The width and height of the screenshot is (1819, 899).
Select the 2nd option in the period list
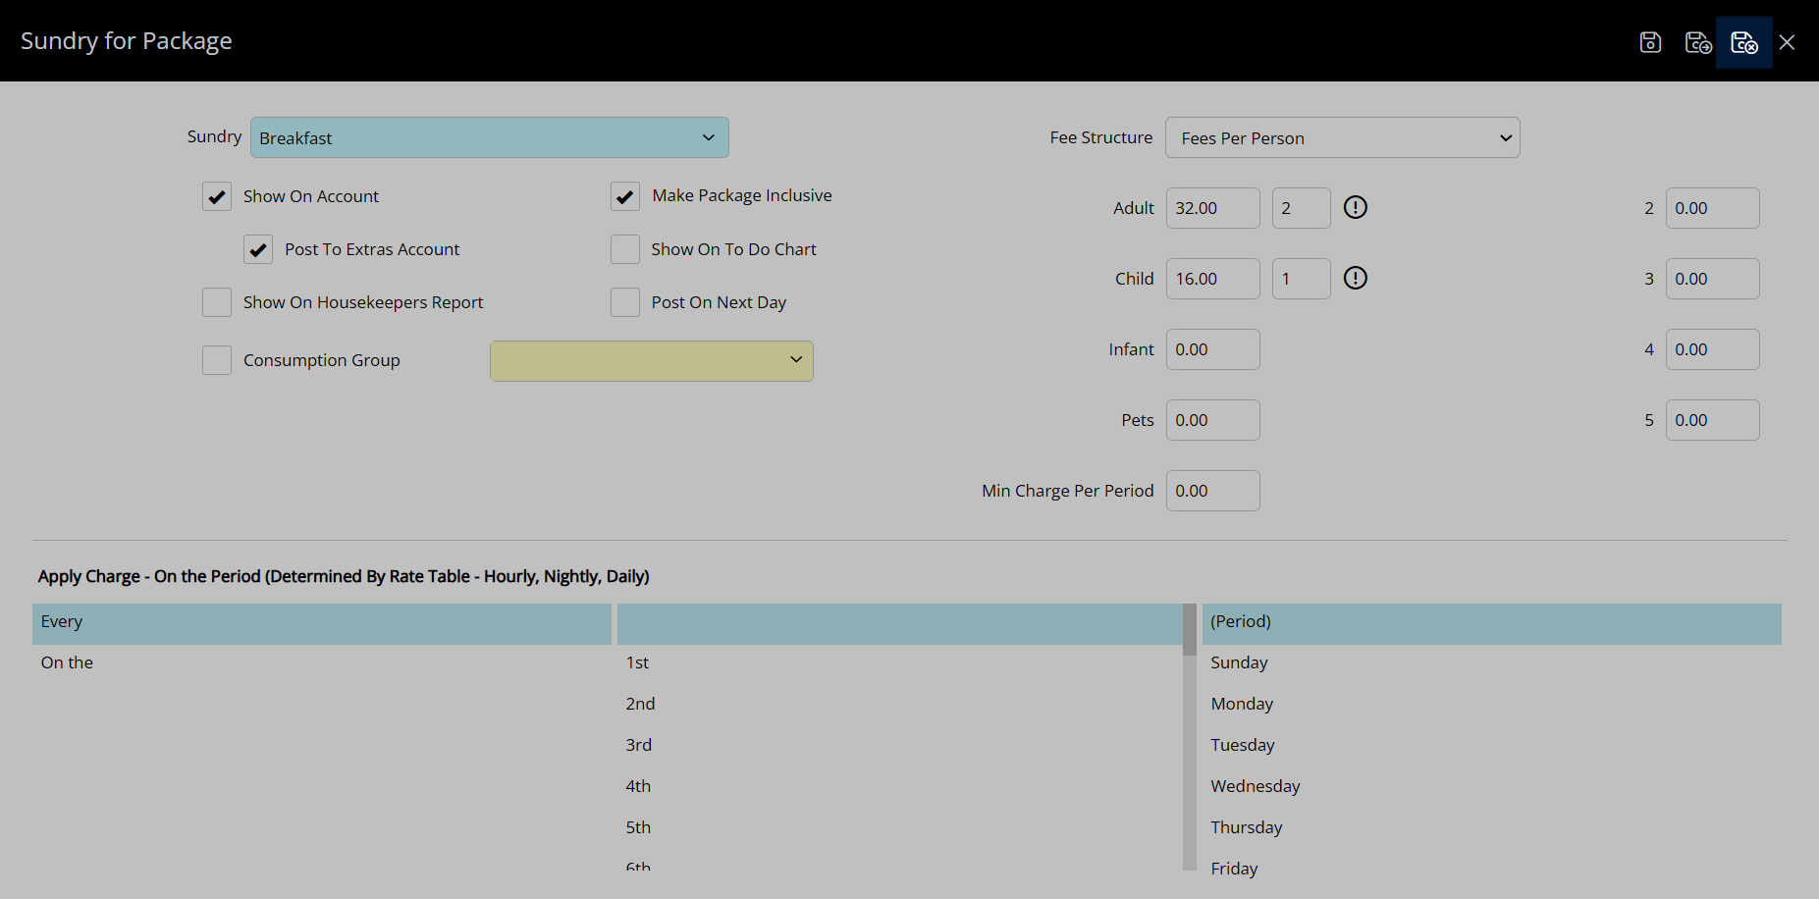click(x=640, y=704)
